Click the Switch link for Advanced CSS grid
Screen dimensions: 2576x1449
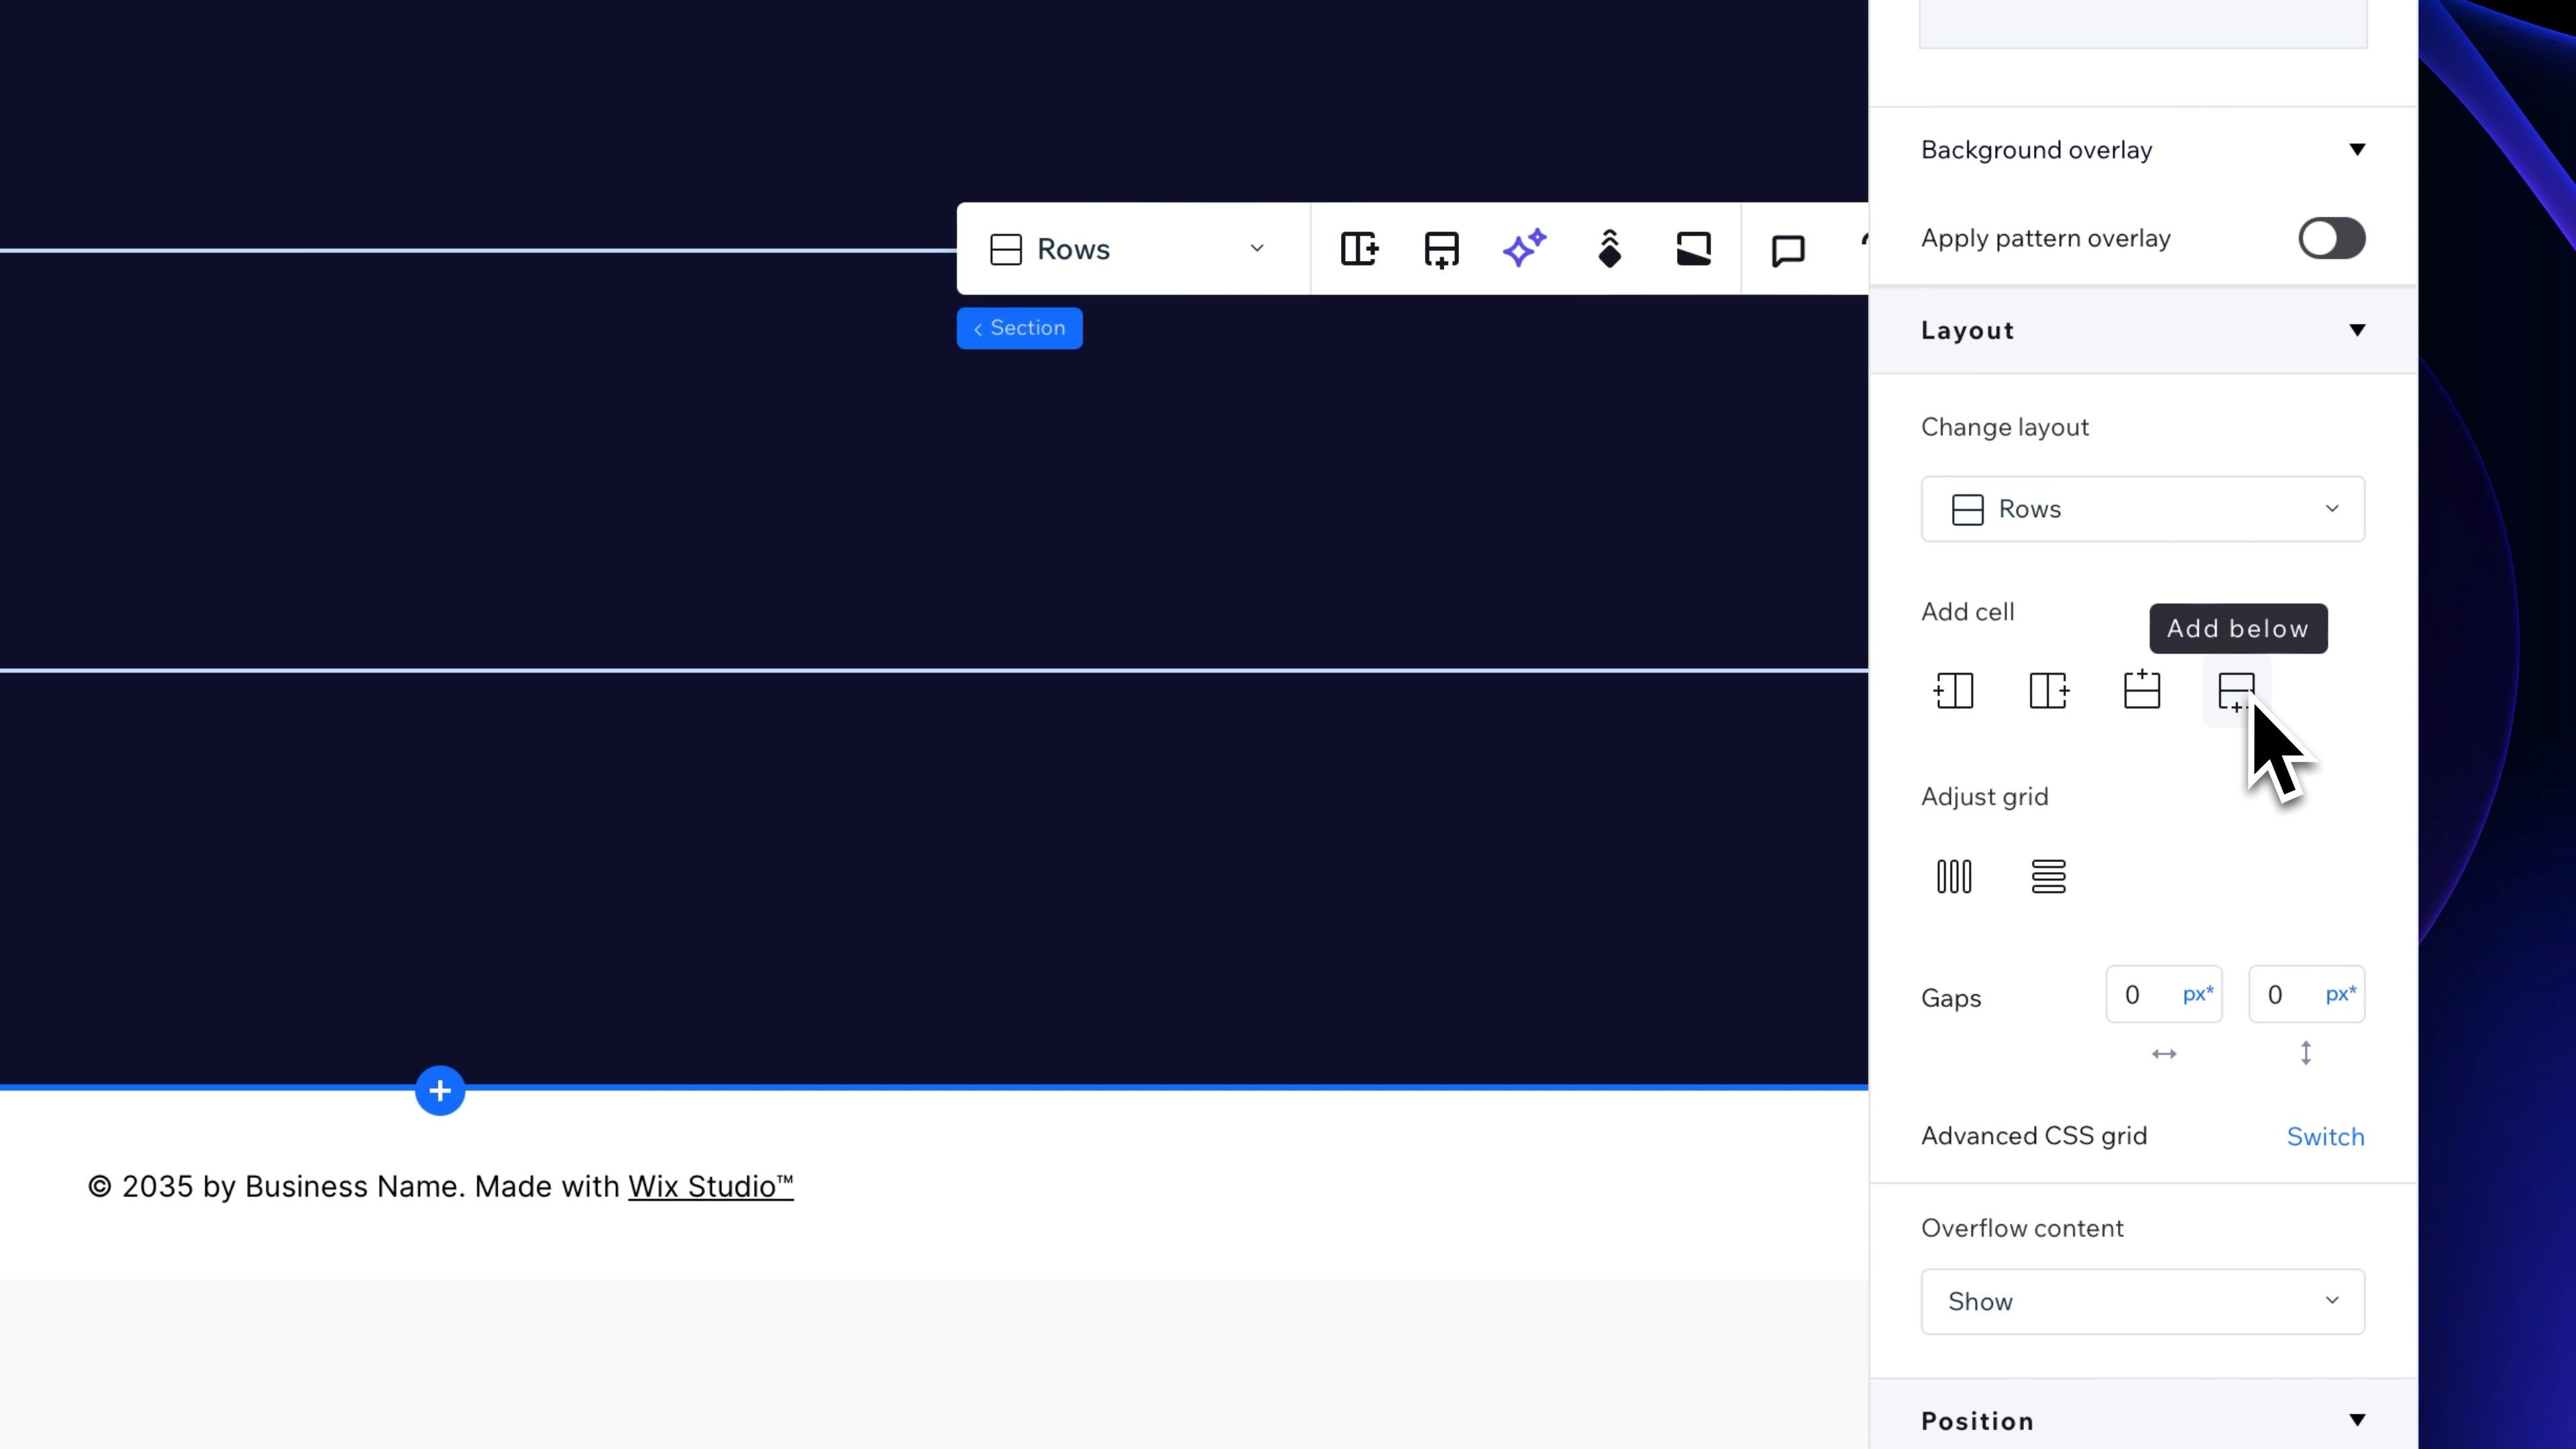(2325, 1136)
